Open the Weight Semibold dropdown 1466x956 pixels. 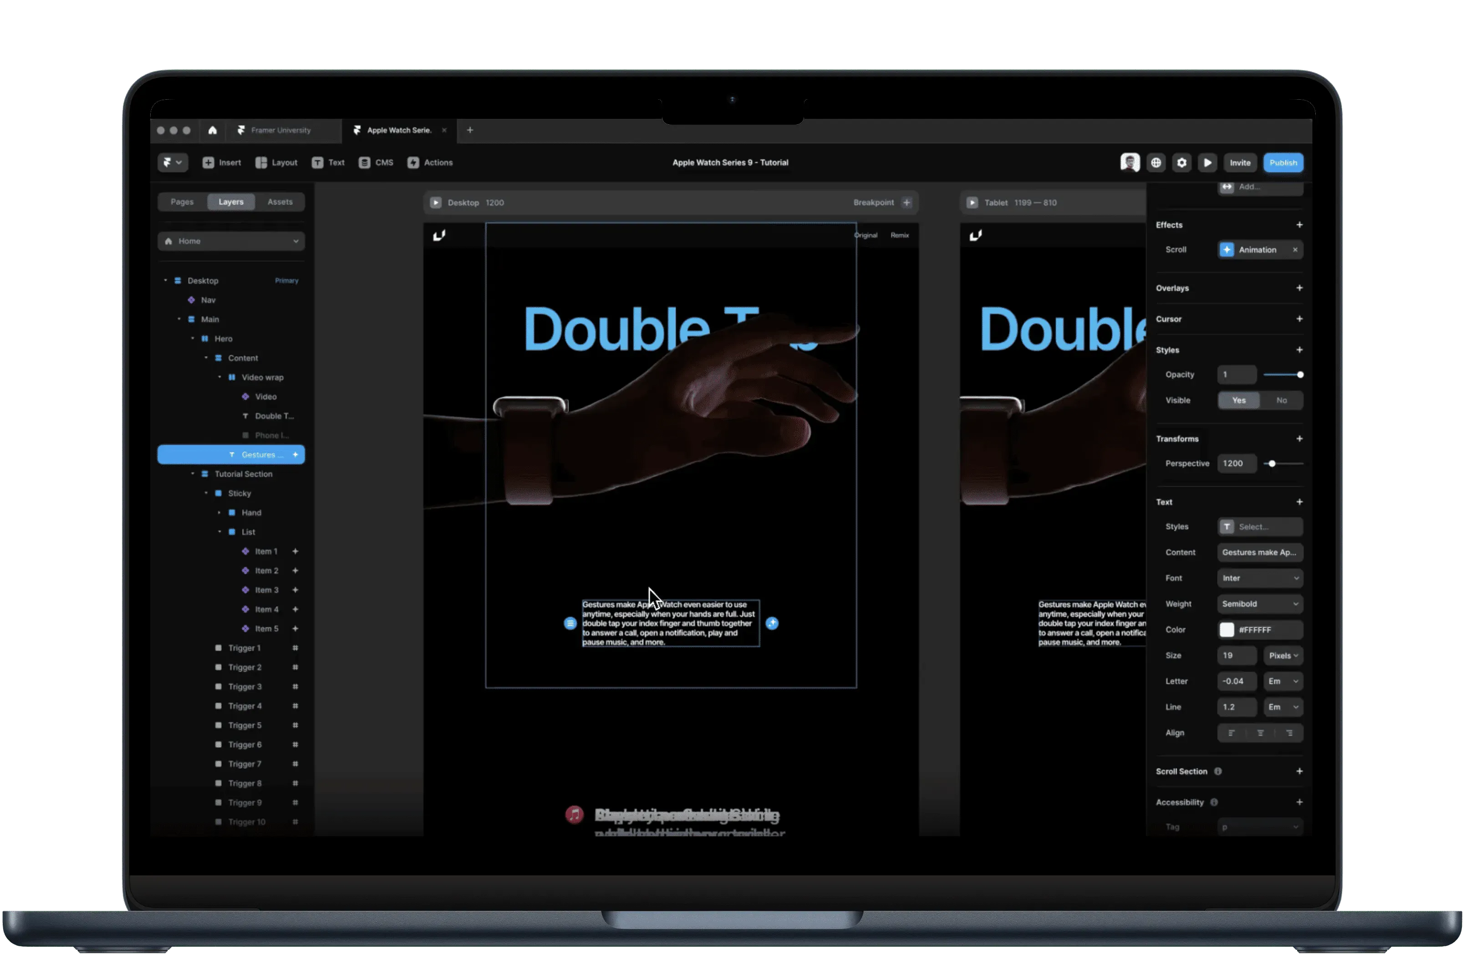point(1260,604)
